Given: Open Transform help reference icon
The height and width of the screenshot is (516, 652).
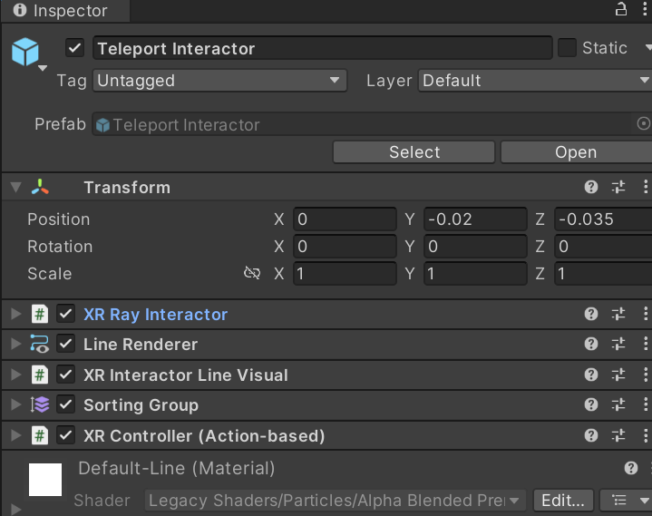Looking at the screenshot, I should (591, 187).
